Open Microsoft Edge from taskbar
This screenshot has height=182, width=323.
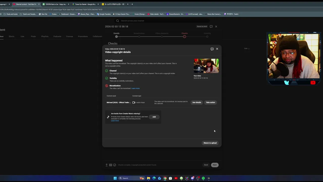click(x=154, y=178)
